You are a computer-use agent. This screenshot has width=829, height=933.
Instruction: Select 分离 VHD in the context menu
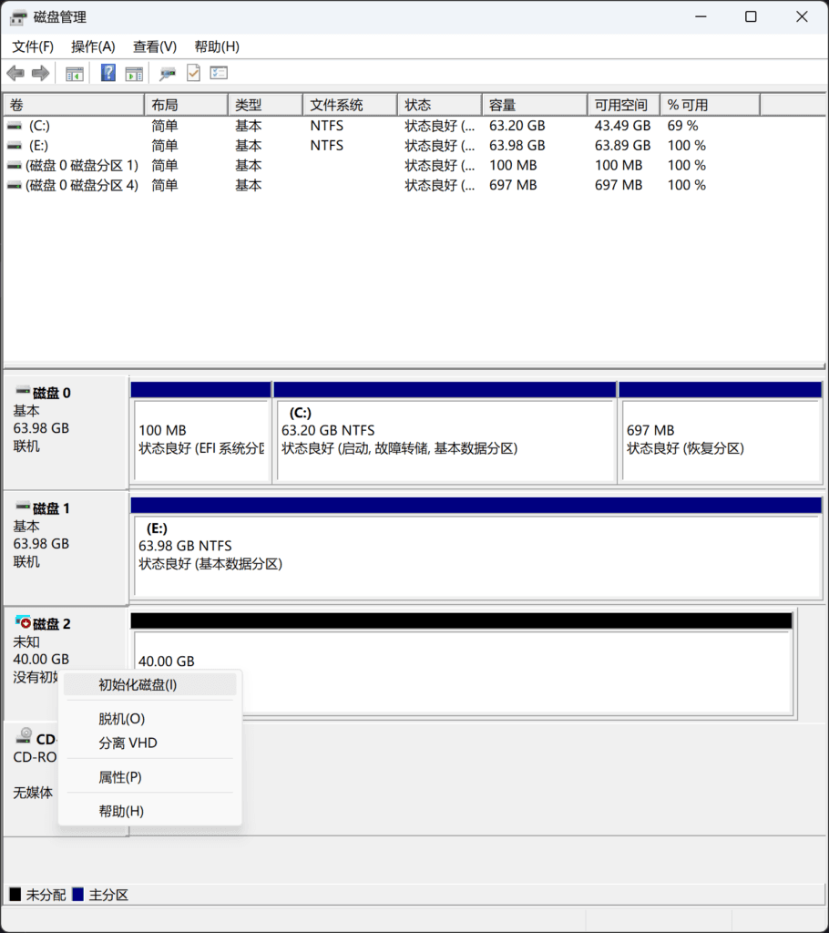(x=126, y=743)
